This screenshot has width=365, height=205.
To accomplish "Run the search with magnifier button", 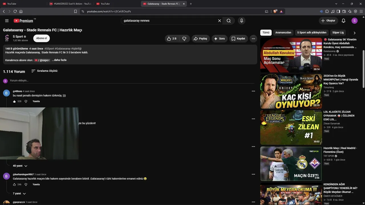I will (229, 21).
